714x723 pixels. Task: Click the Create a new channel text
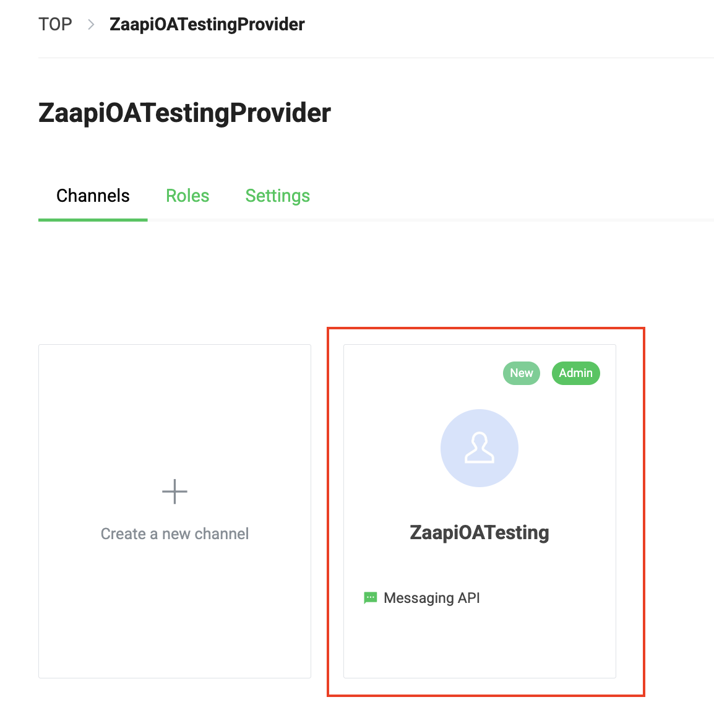pyautogui.click(x=174, y=534)
